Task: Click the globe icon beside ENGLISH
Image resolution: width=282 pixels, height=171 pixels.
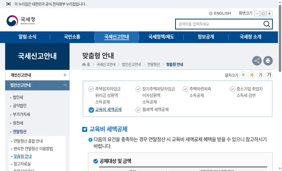Action: click(211, 13)
